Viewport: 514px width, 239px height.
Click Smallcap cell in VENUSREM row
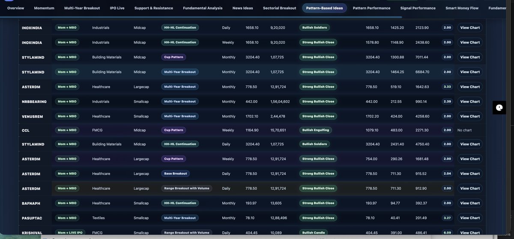click(x=141, y=116)
